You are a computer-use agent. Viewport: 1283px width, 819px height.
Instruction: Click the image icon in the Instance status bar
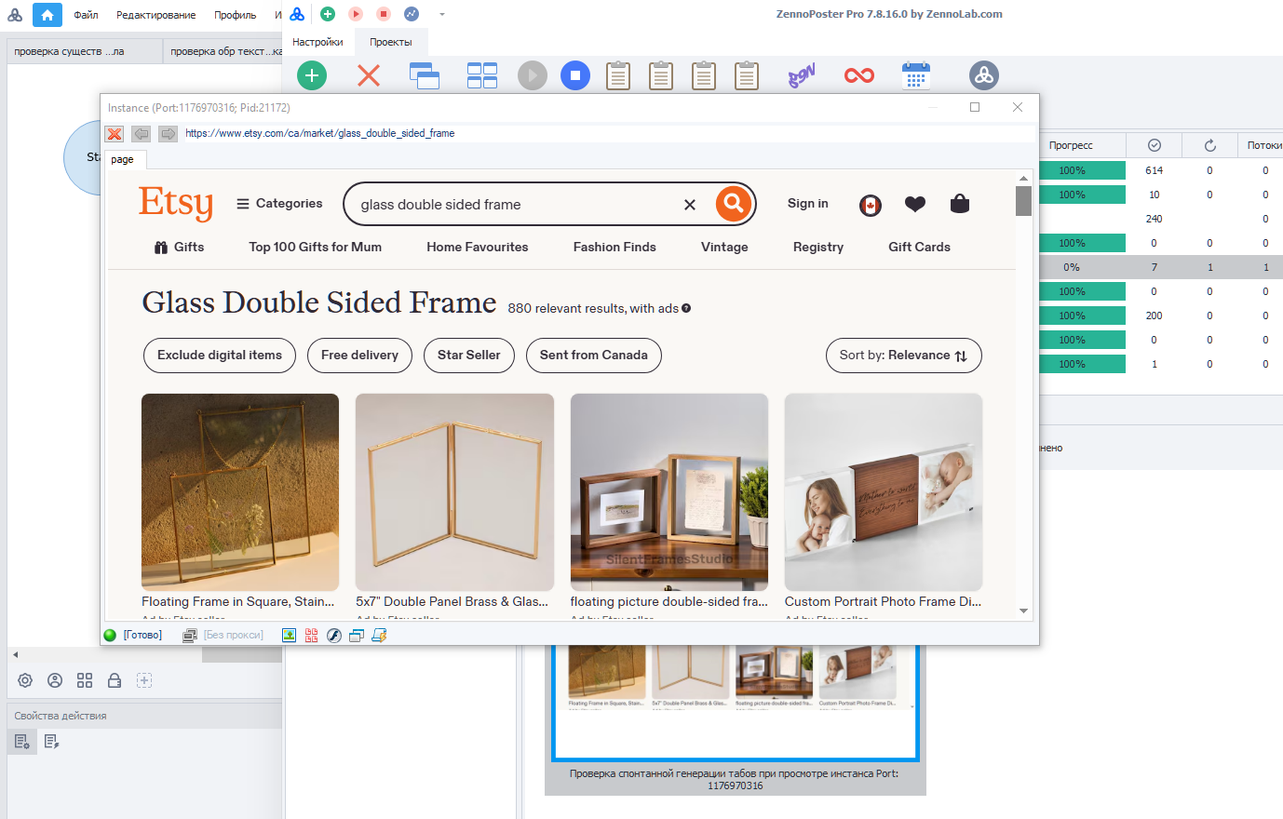click(x=290, y=636)
